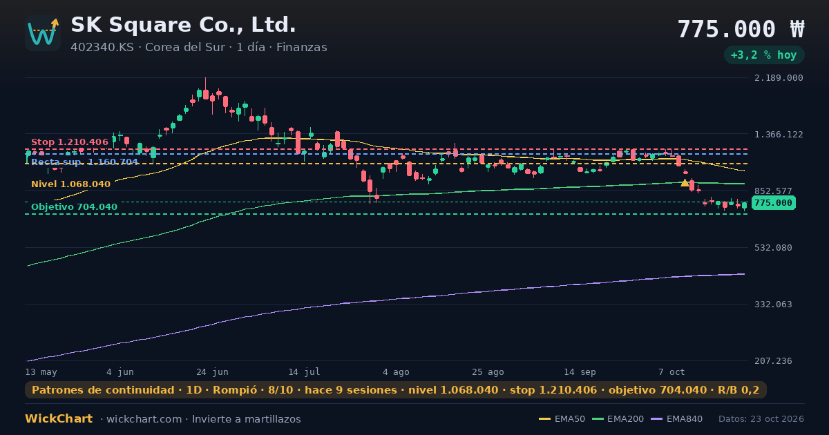Click the green 775.000 price axis tag
The height and width of the screenshot is (435, 829).
point(773,203)
